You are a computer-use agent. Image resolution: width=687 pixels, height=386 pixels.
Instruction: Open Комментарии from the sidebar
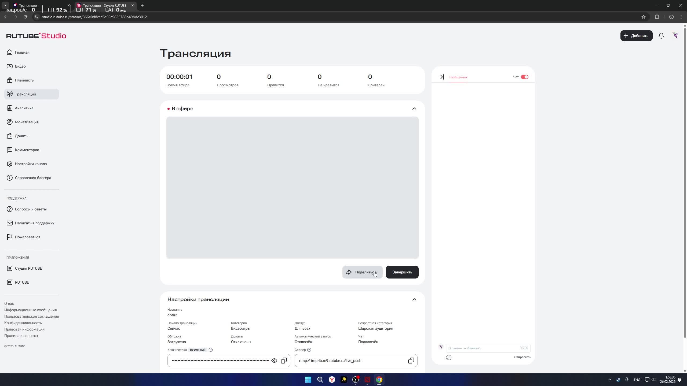click(x=27, y=150)
